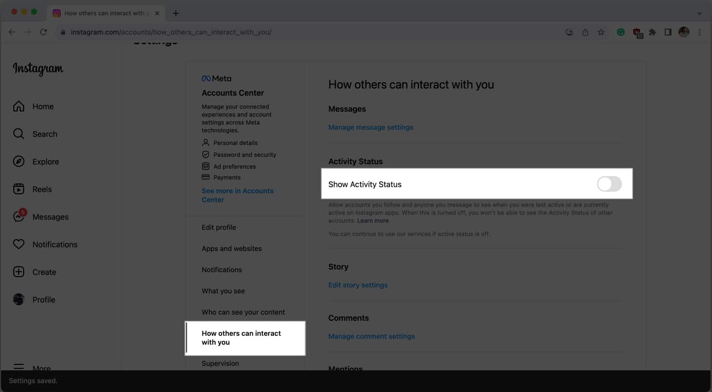Open Explore compass icon
This screenshot has width=712, height=392.
point(19,162)
